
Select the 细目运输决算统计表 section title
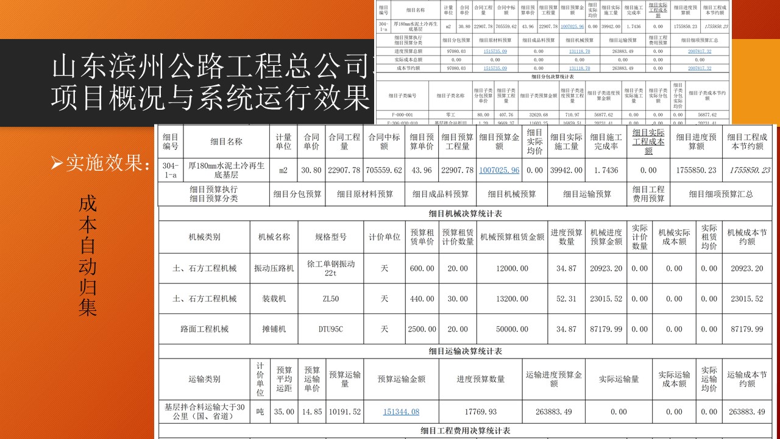(x=466, y=351)
